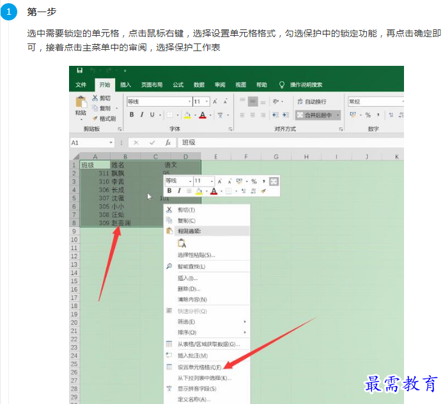Decrease font size with ribbon small A icon
The width and height of the screenshot is (443, 404).
tap(225, 102)
